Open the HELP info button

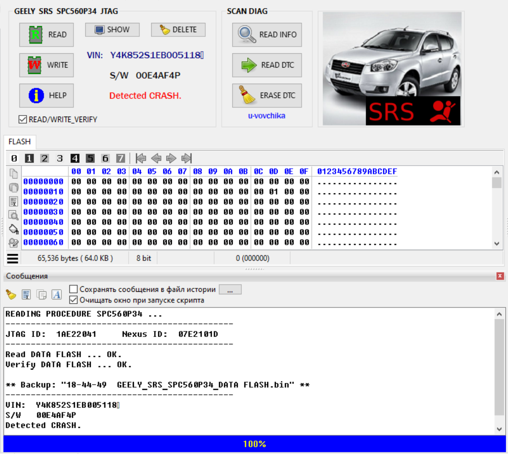click(46, 96)
